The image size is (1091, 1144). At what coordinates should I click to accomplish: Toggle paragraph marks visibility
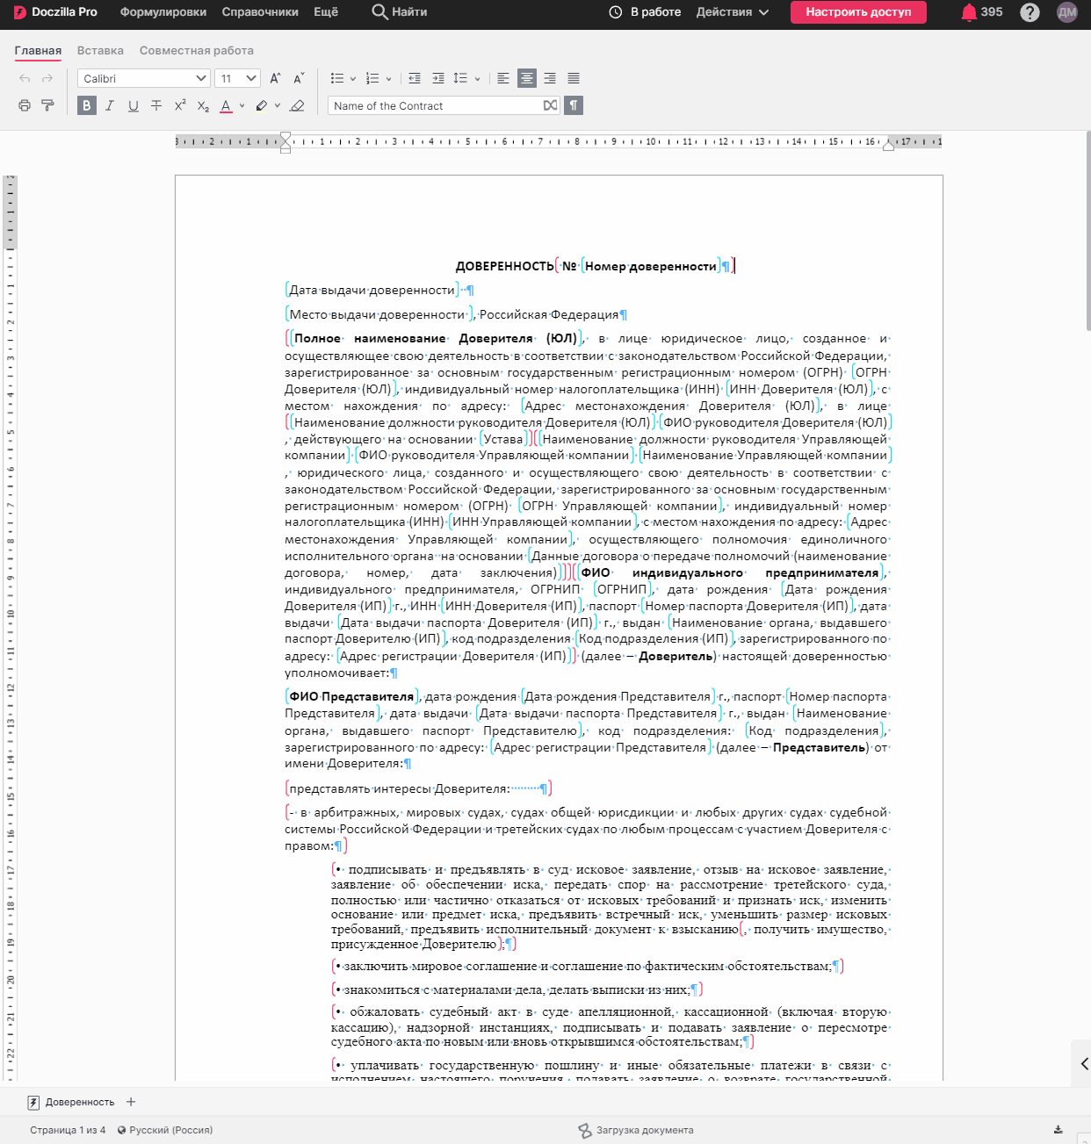[574, 105]
